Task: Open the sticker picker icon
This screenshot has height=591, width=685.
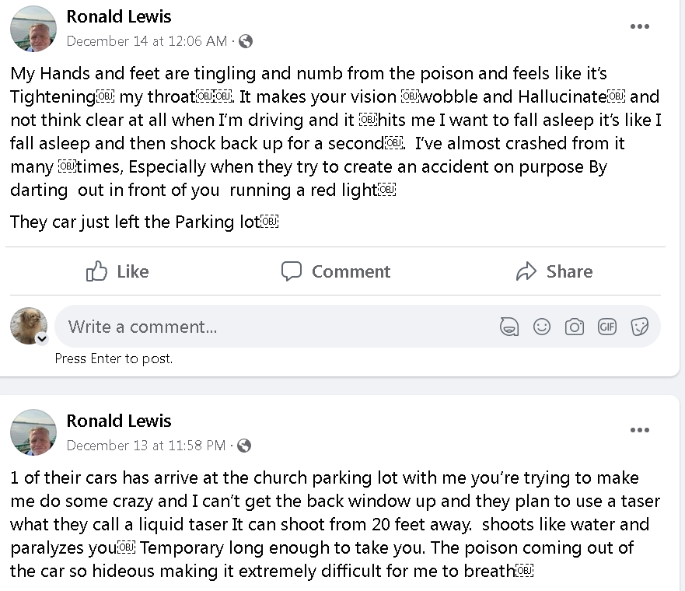Action: click(640, 327)
